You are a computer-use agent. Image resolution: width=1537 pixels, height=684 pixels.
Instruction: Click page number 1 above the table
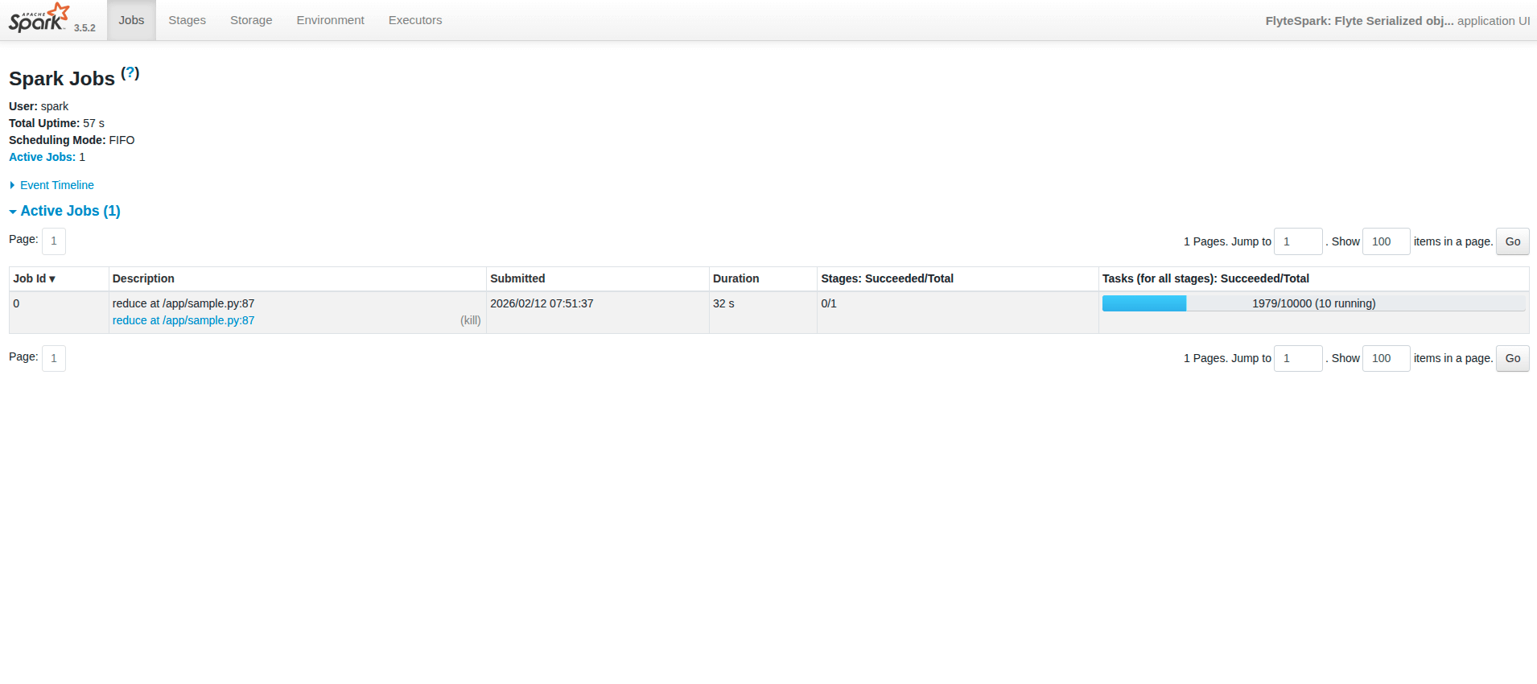pos(54,241)
